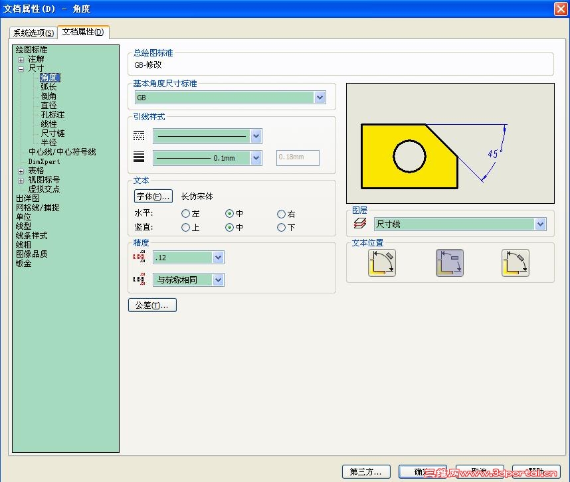Screen dimensions: 570x482
Task: Set horizontal text alignment to 中
Action: (x=229, y=214)
